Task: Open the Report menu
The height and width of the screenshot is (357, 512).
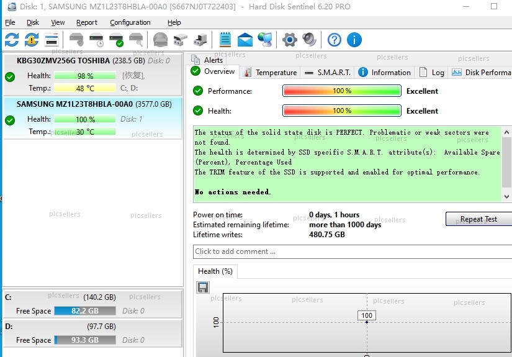Action: point(87,22)
